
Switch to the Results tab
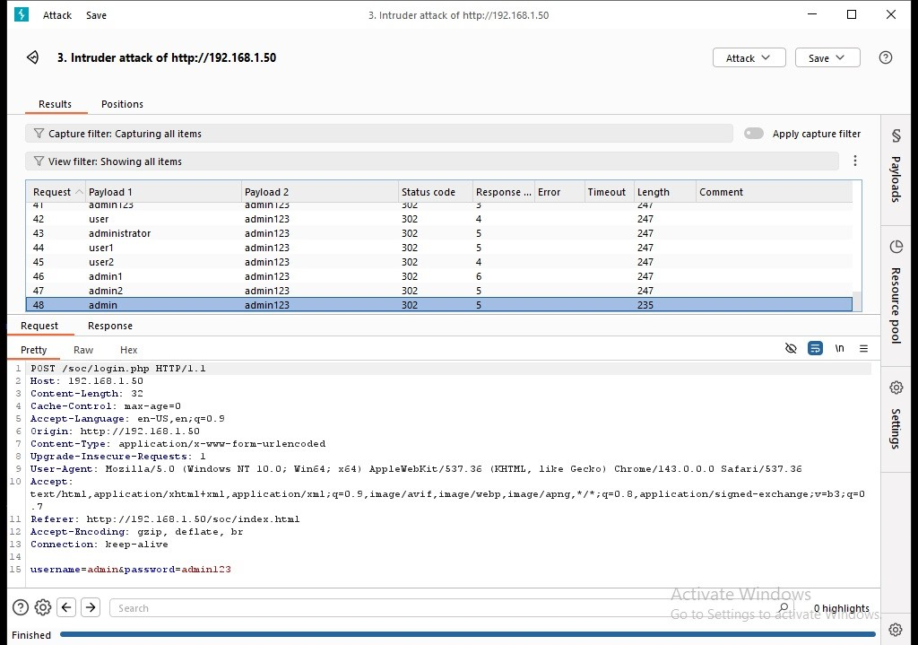coord(55,104)
